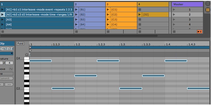Launch the [D2] clip in track 4

click(x=140, y=15)
